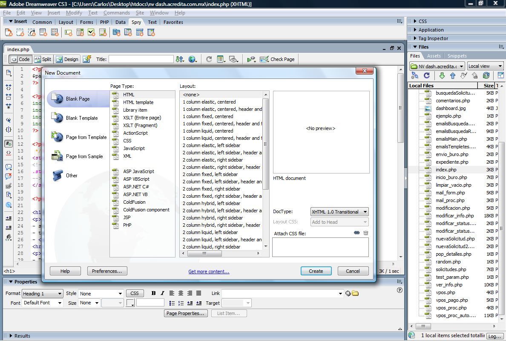Open the text color swatch in Properties
The image size is (506, 341).
coord(130,303)
